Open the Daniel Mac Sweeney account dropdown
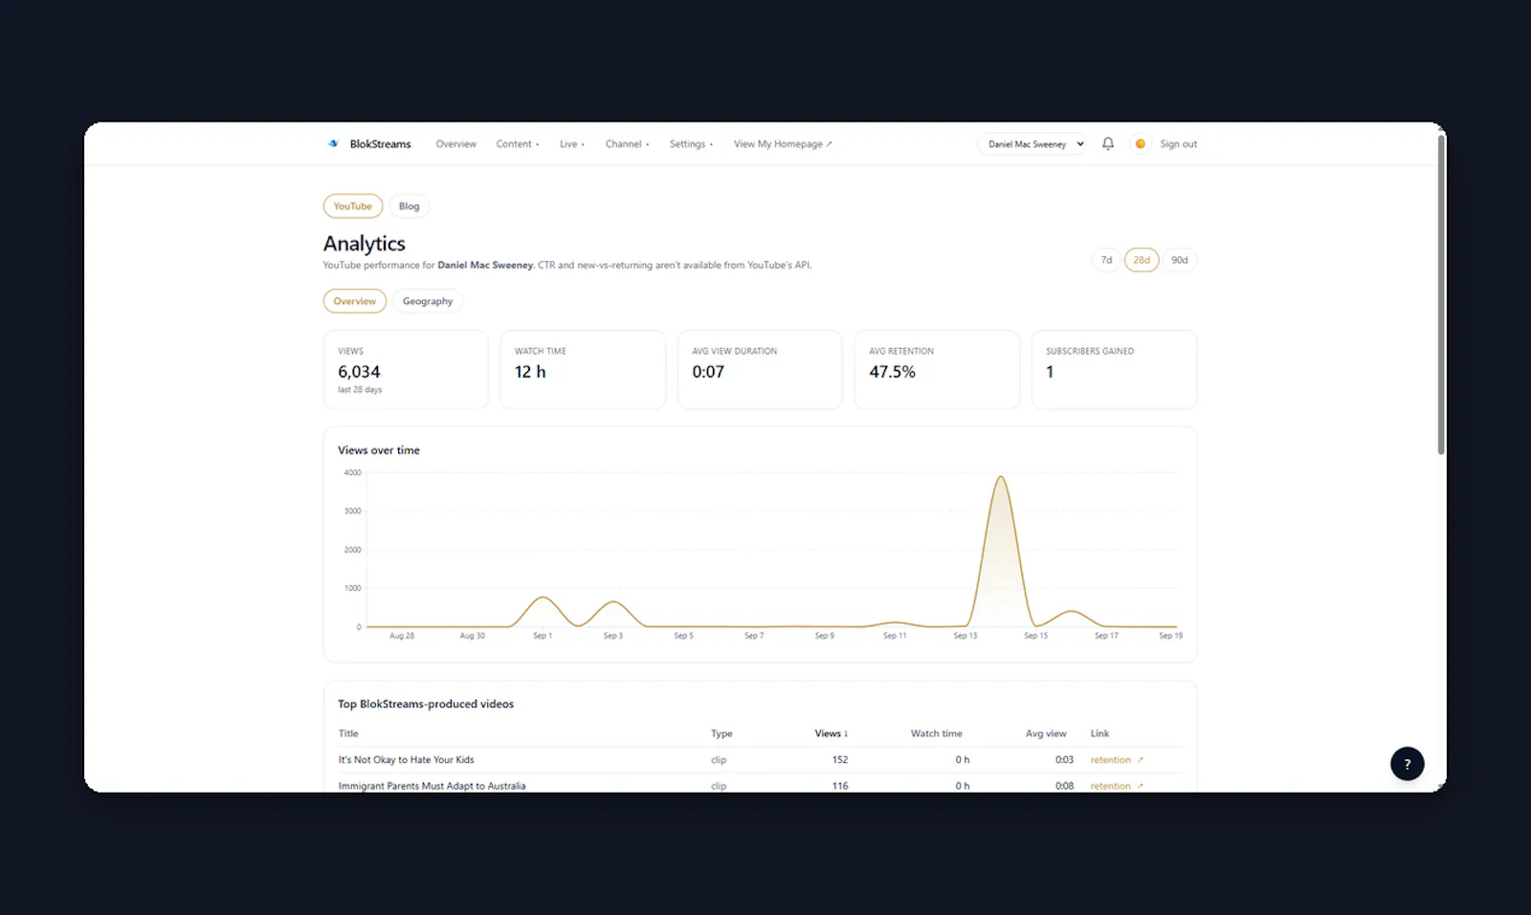Viewport: 1531px width, 915px height. 1032,144
